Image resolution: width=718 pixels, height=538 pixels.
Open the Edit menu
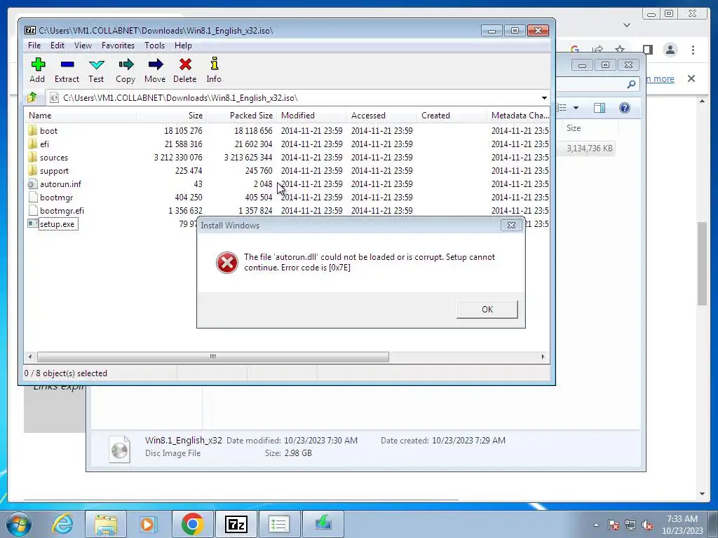coord(57,46)
